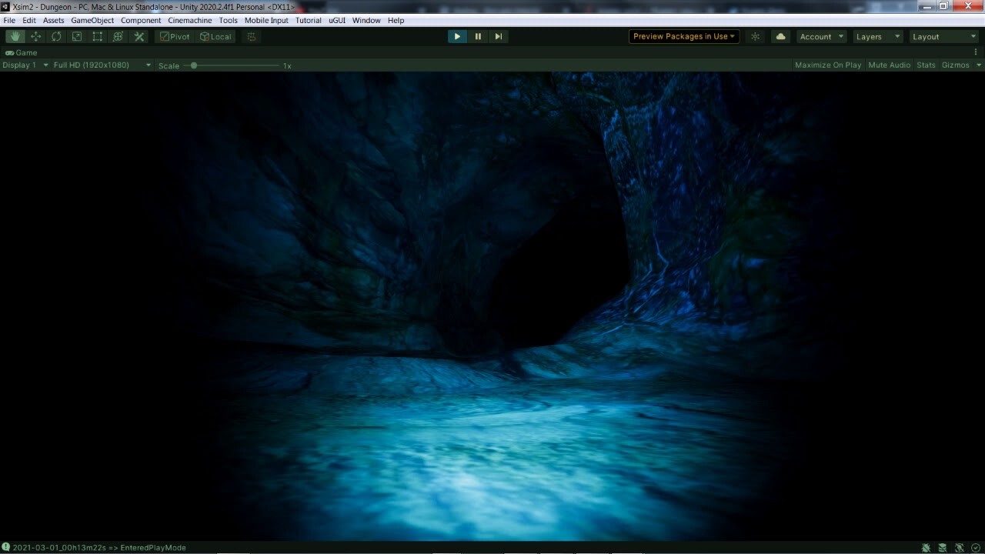
Task: Click the Collaborate cloud icon
Action: [780, 36]
